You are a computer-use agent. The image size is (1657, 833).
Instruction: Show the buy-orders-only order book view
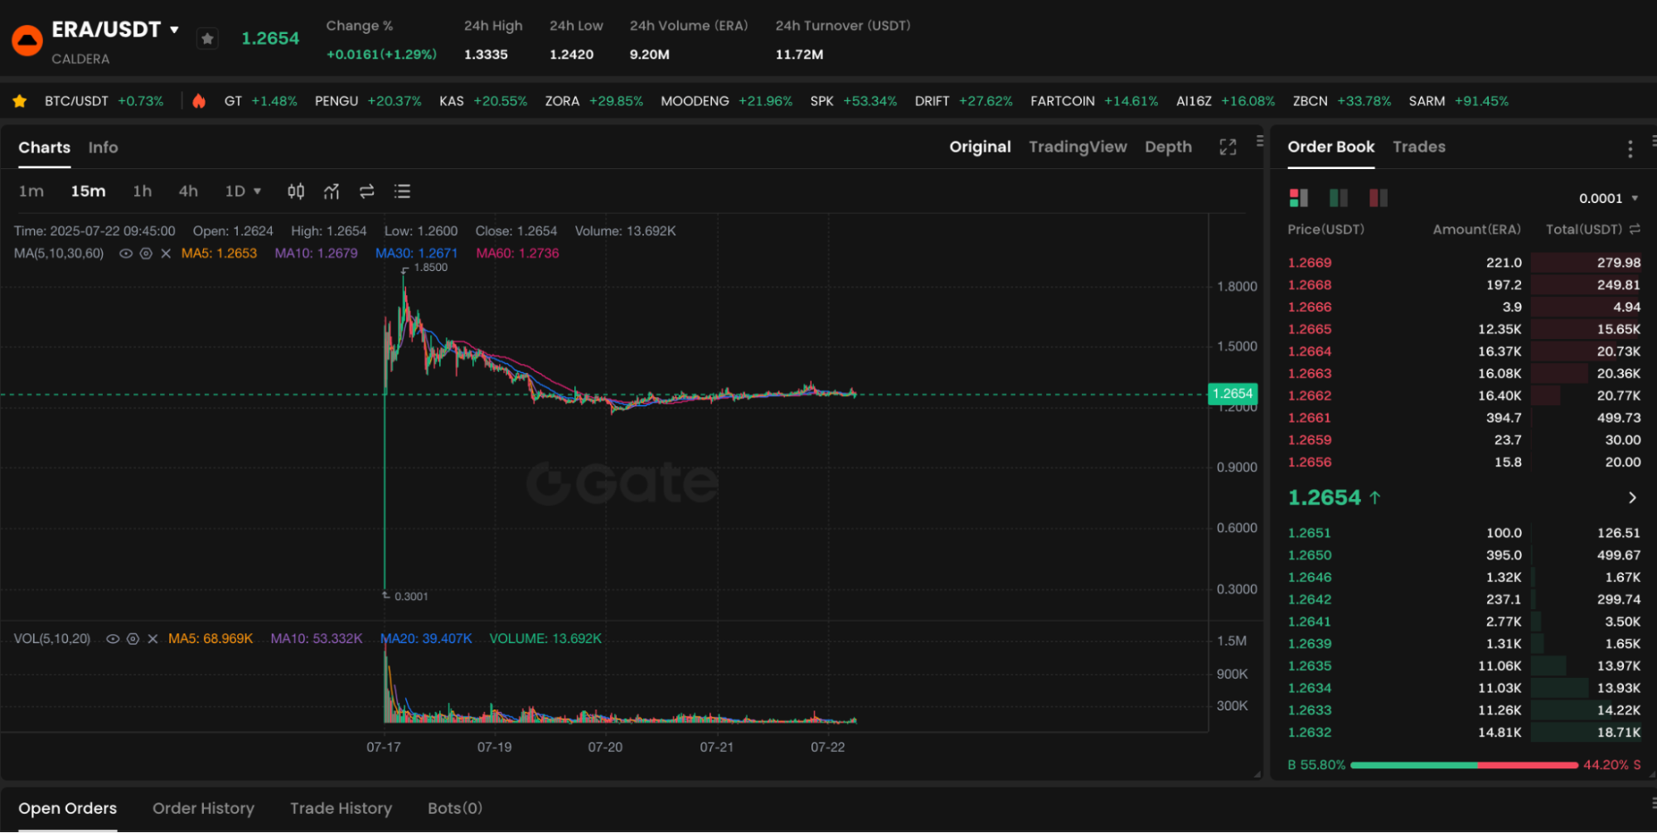pyautogui.click(x=1338, y=197)
